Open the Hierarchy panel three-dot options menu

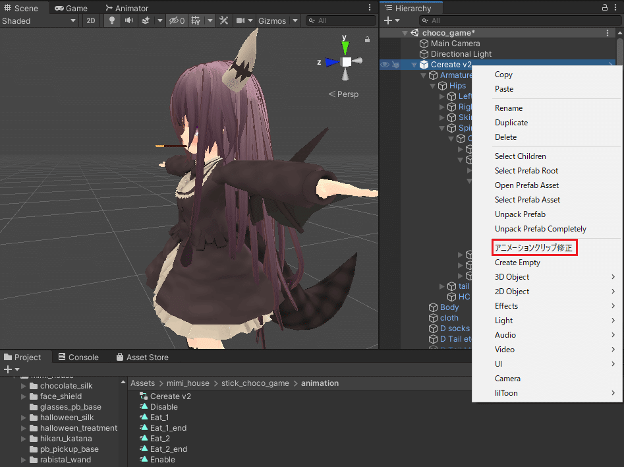pos(615,7)
